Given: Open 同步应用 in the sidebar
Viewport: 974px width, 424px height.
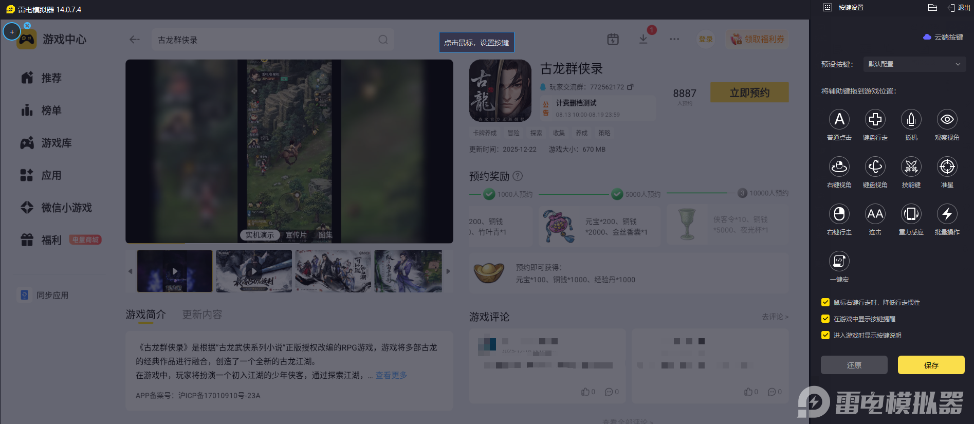Looking at the screenshot, I should click(44, 295).
